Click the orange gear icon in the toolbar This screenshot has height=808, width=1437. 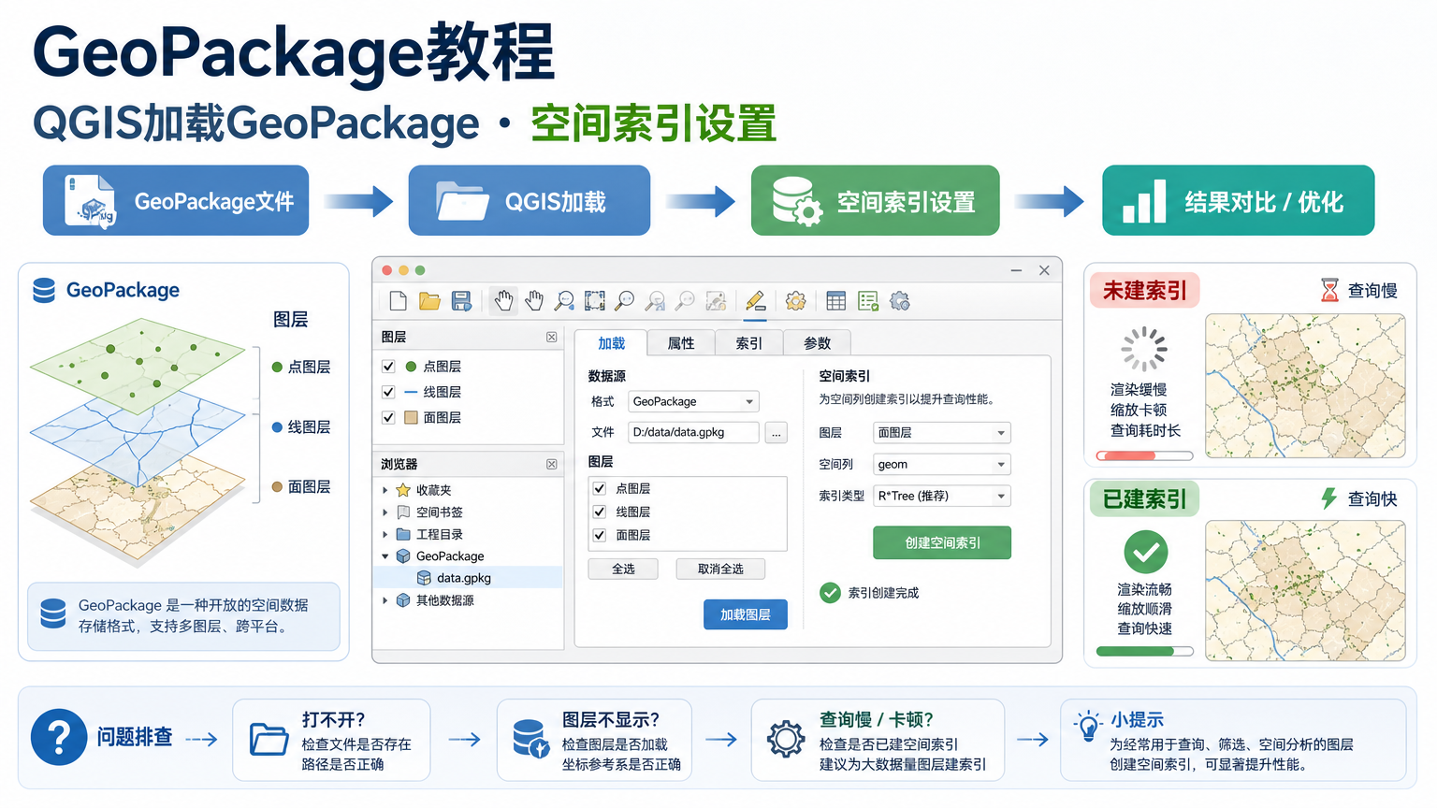pos(796,301)
